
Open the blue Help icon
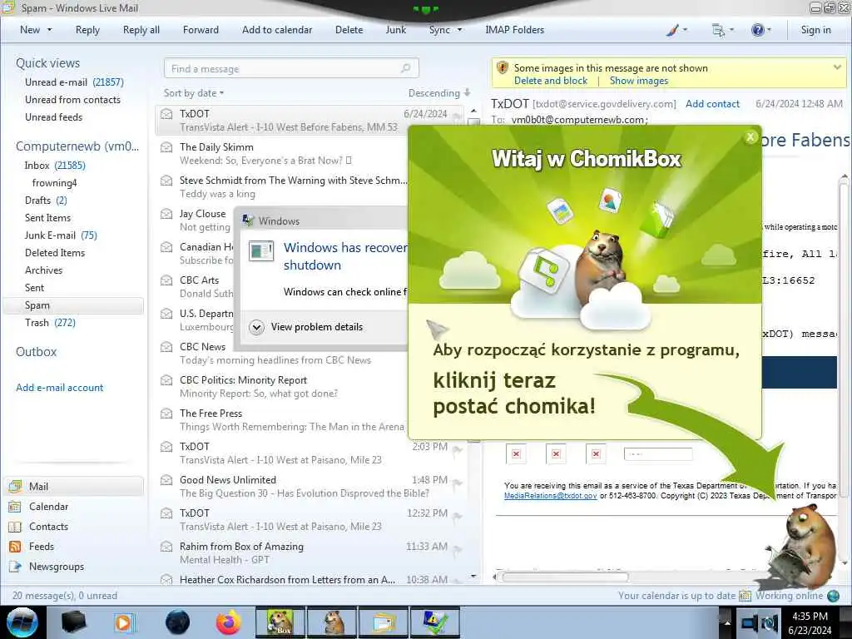(757, 30)
